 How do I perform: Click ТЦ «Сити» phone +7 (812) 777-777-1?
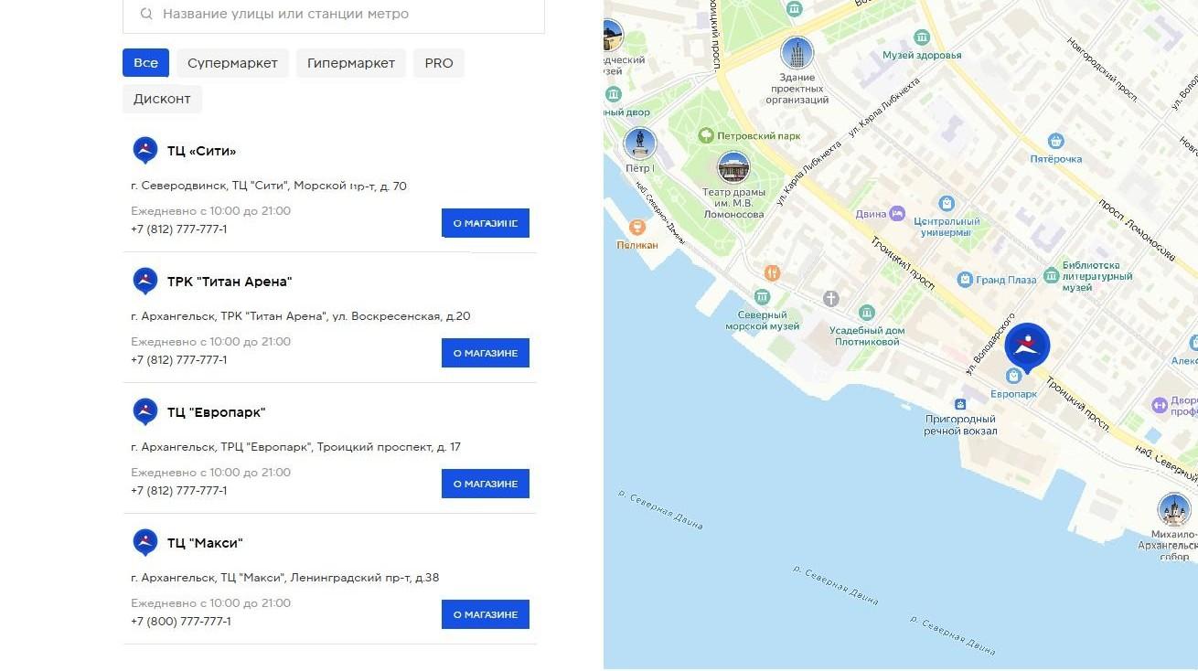(179, 229)
